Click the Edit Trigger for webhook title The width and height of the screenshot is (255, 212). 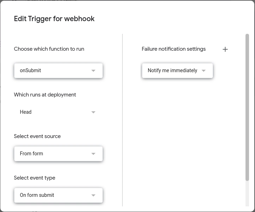(54, 19)
